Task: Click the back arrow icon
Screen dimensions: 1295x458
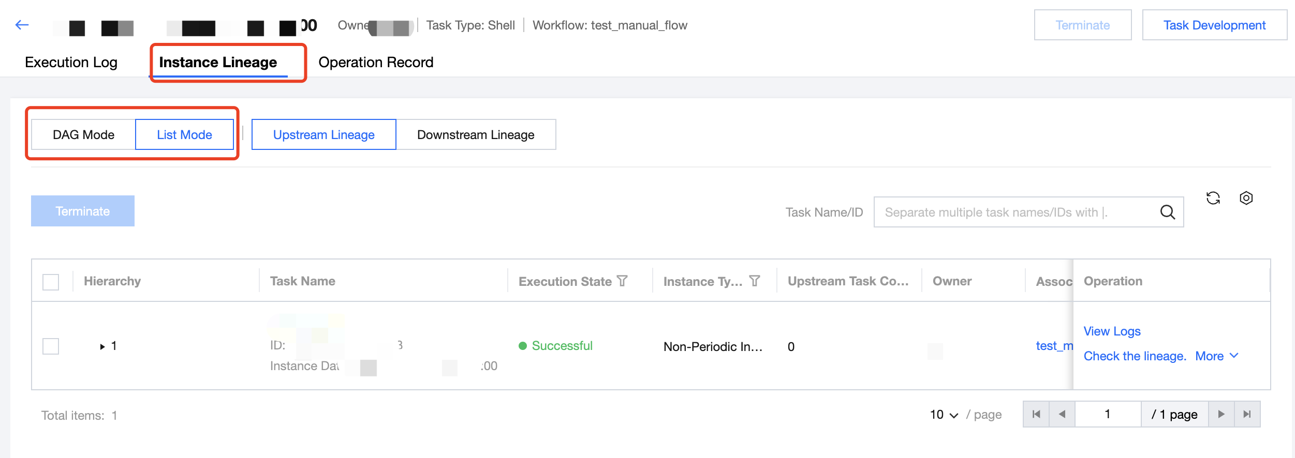Action: 22,25
